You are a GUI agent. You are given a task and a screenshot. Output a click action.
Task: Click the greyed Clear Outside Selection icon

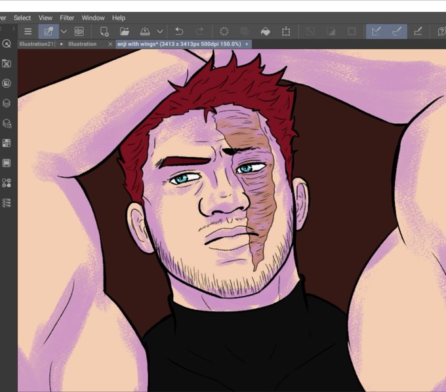(245, 31)
